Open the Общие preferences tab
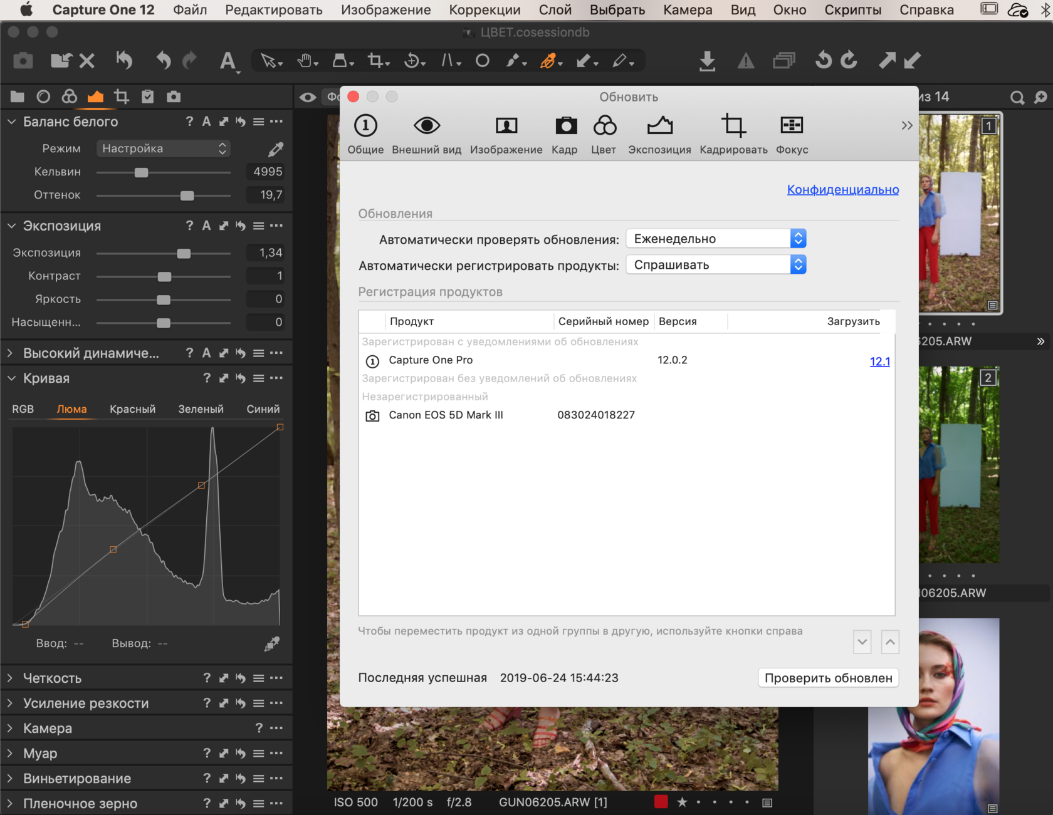Viewport: 1053px width, 815px height. pos(365,134)
